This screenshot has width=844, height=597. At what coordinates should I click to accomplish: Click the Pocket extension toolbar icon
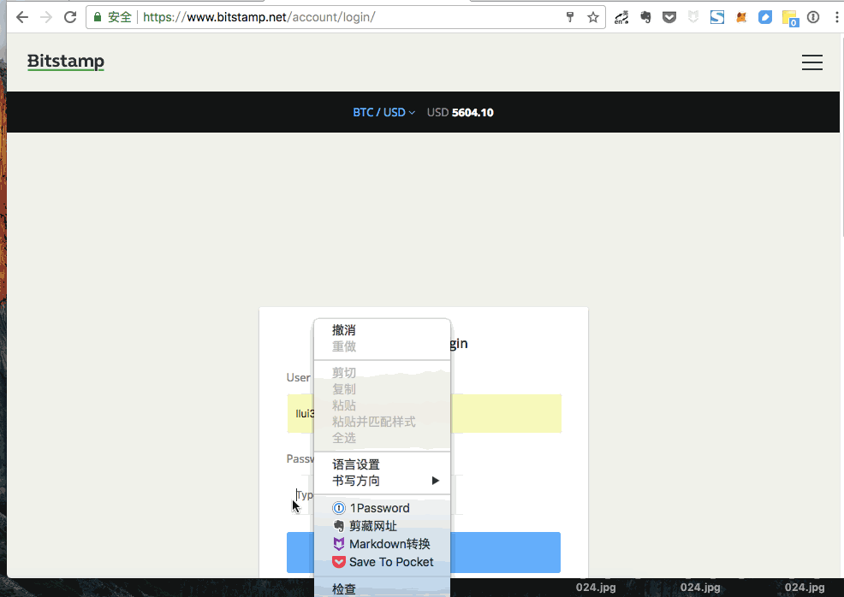point(669,18)
